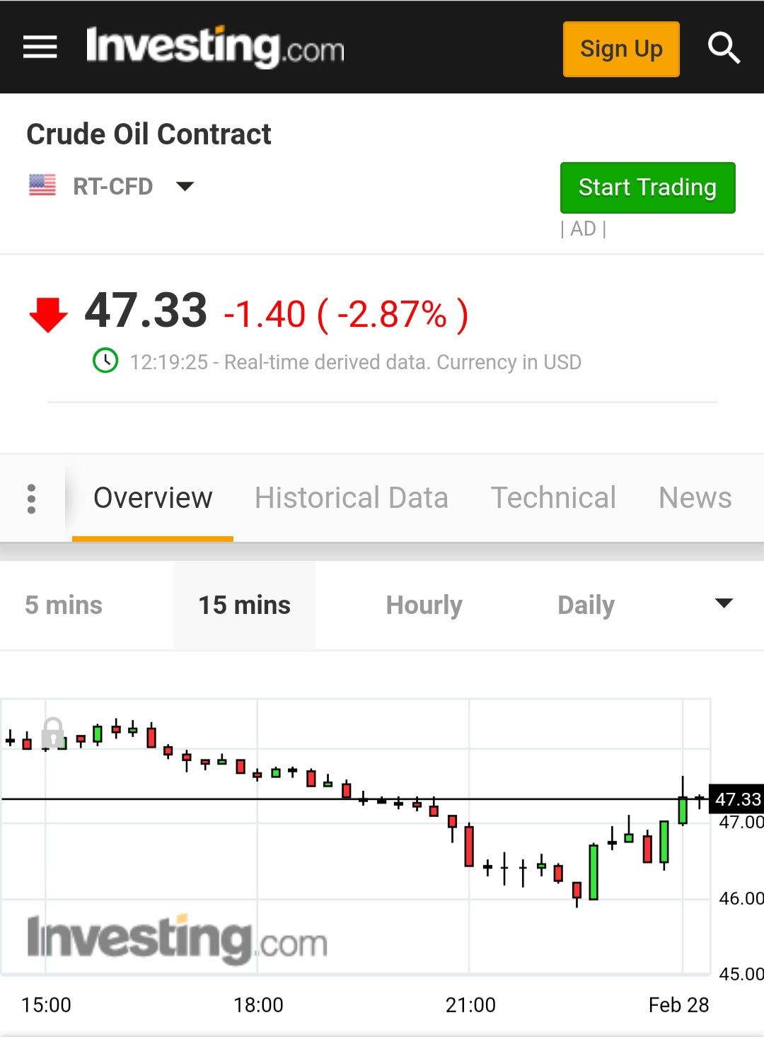
Task: Open the Historical Data tab
Action: click(x=352, y=498)
